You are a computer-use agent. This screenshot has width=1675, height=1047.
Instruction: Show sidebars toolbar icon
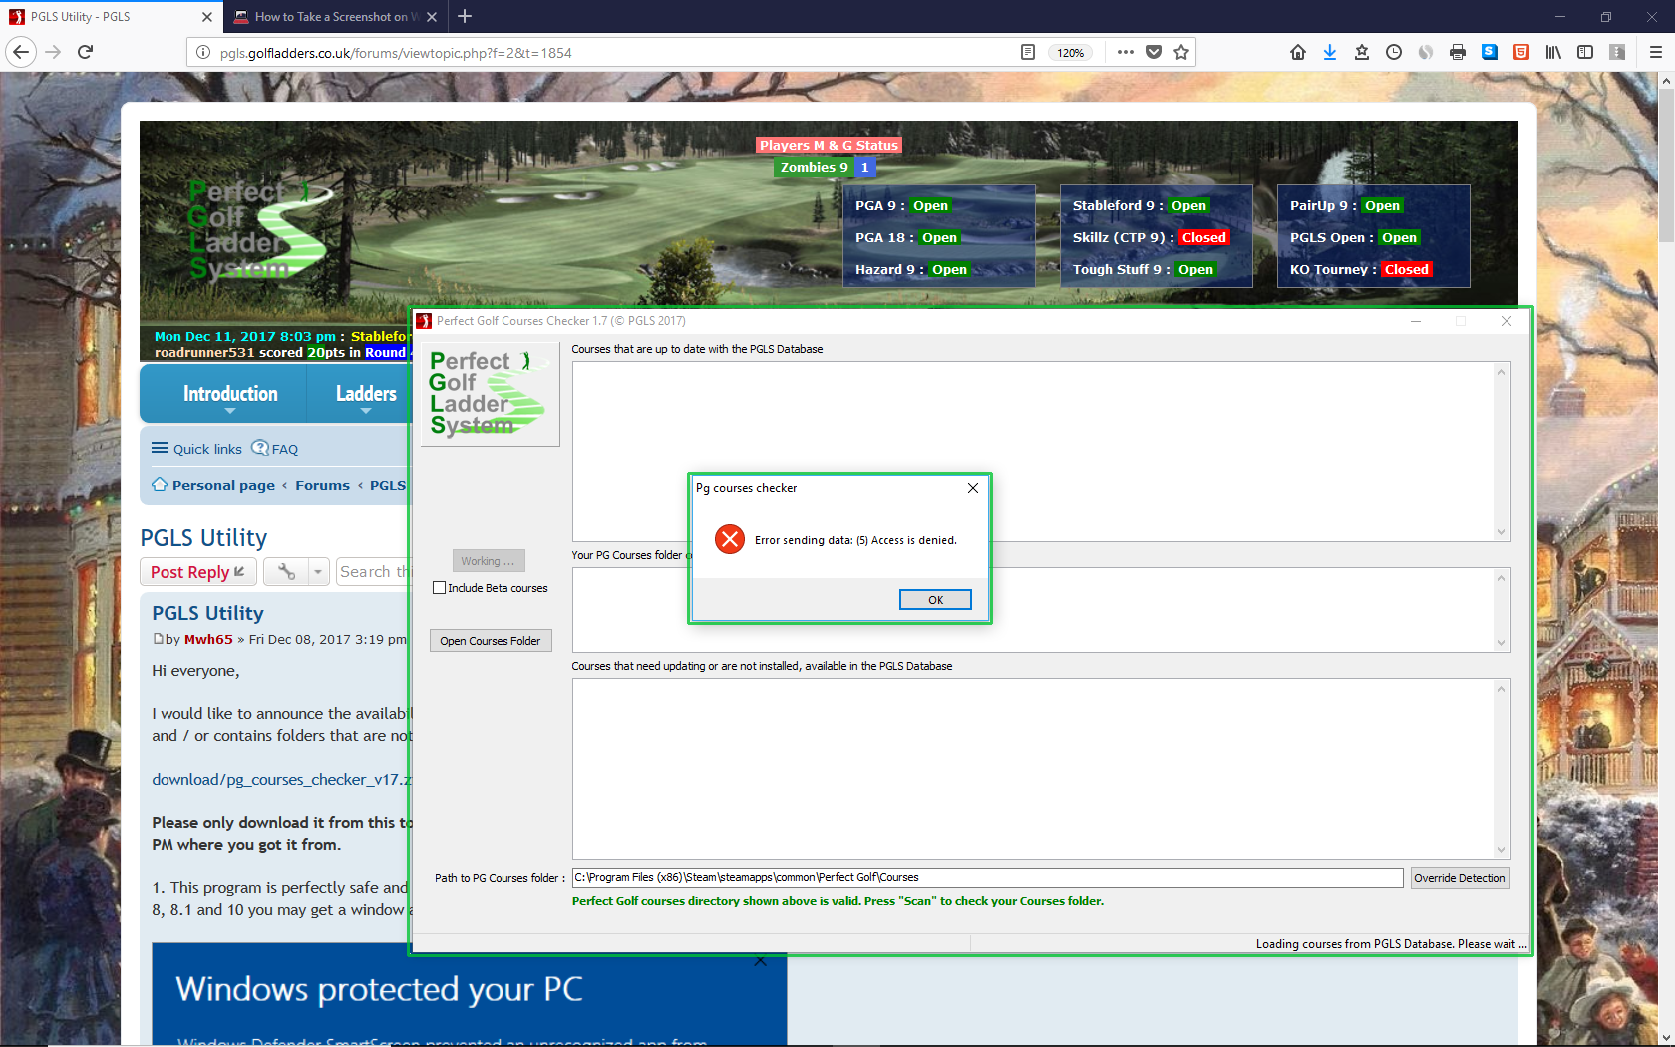pyautogui.click(x=1584, y=52)
